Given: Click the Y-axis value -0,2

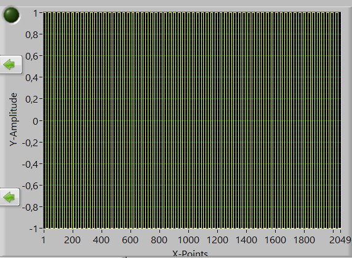Looking at the screenshot, I should pos(30,143).
